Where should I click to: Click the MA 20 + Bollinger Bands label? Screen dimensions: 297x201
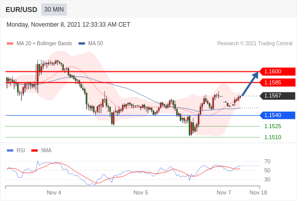[44, 44]
